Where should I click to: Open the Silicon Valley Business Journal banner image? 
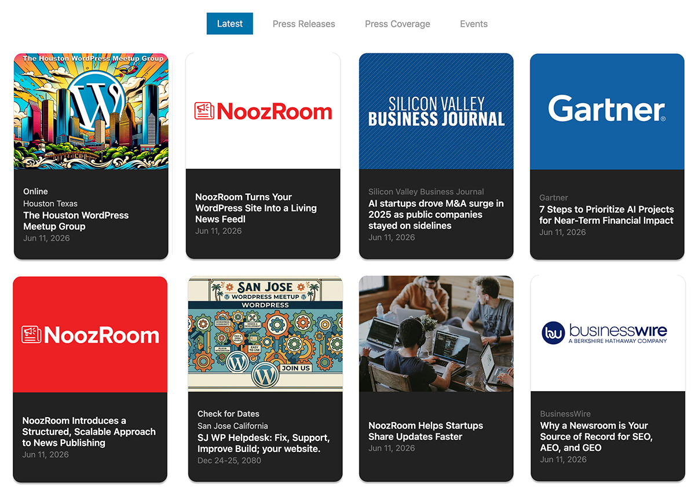(436, 111)
